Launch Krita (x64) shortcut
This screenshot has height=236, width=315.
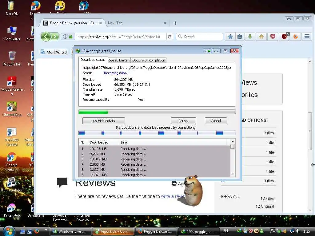coord(12,210)
